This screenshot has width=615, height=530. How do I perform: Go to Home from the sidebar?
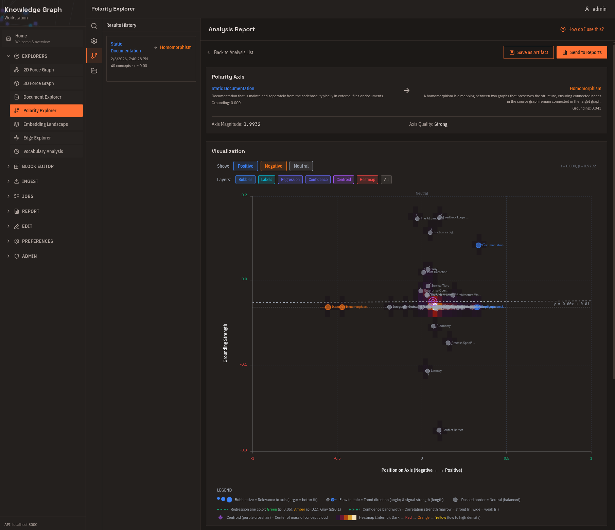pyautogui.click(x=21, y=38)
